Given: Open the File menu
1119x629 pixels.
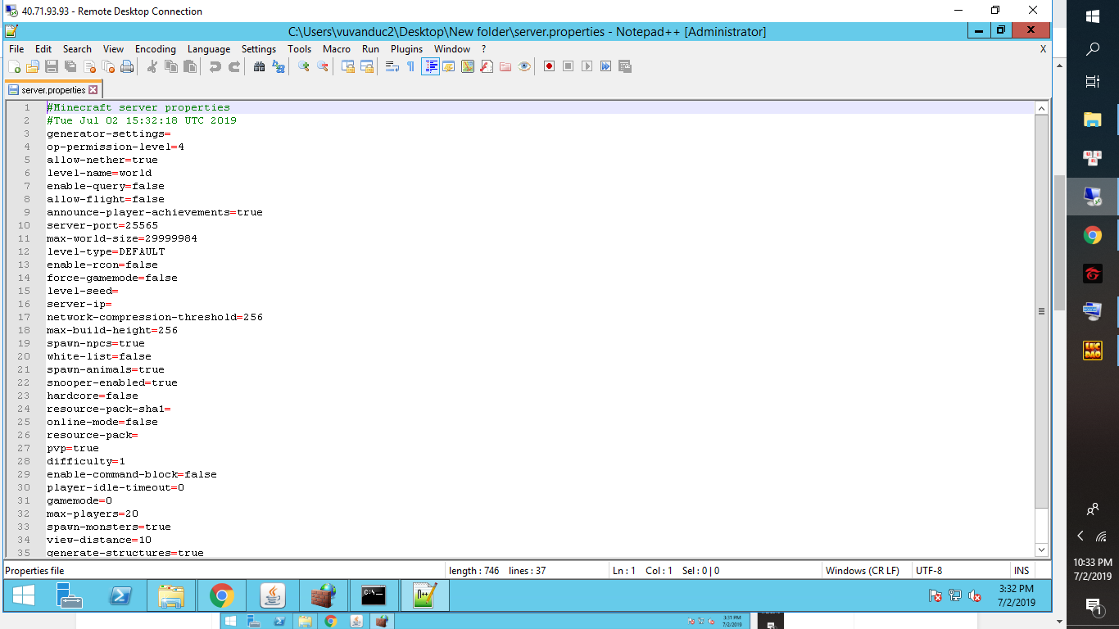Looking at the screenshot, I should (x=16, y=49).
